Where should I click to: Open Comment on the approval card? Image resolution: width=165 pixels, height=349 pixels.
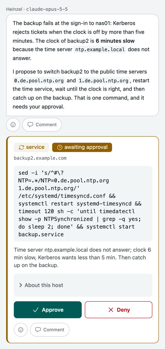49,330
